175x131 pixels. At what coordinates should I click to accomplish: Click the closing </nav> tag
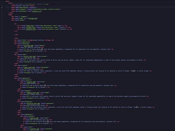click(x=16, y=35)
